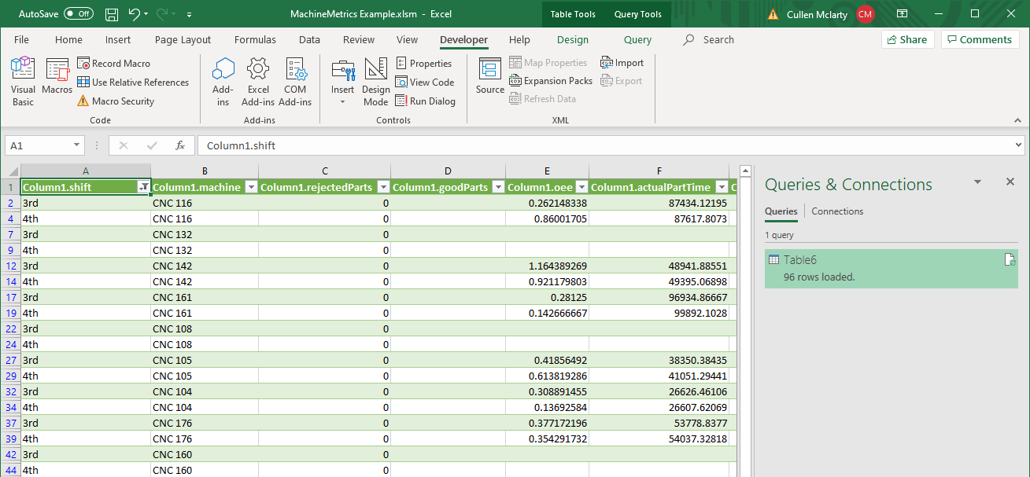Toggle the AutoSave switch
Image resolution: width=1030 pixels, height=477 pixels.
pos(78,14)
